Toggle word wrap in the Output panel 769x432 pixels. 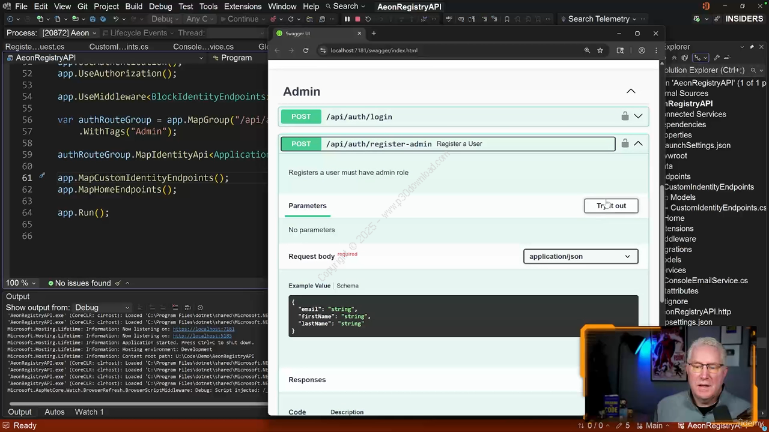click(188, 308)
